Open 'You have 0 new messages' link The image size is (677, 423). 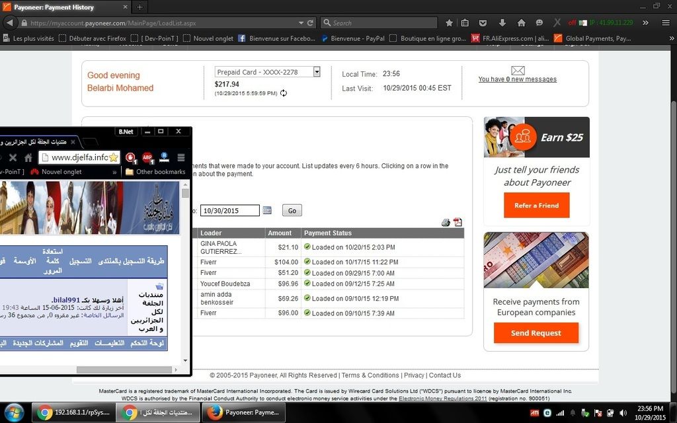click(x=517, y=79)
